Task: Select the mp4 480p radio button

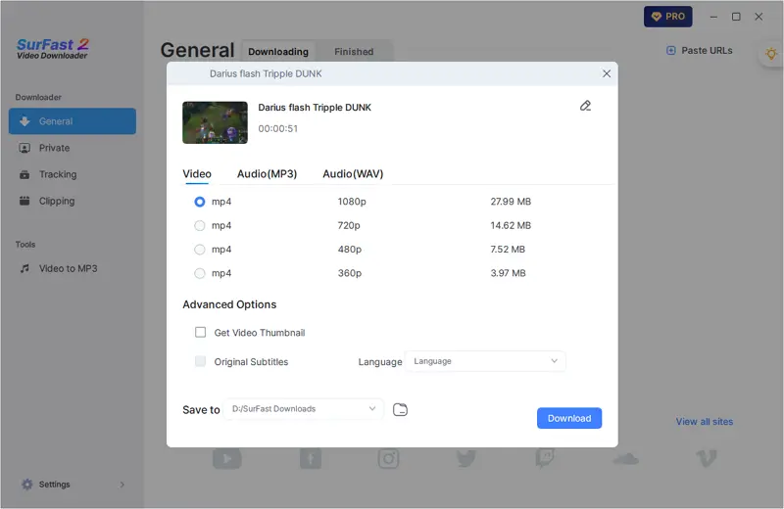Action: (200, 250)
